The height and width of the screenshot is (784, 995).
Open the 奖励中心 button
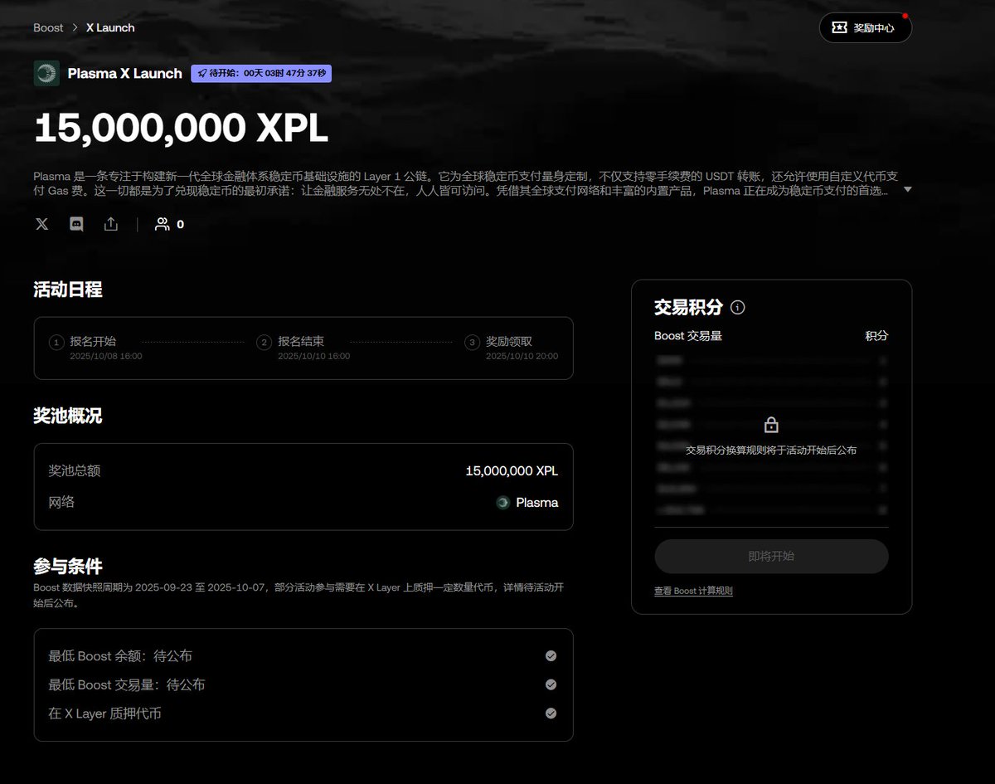click(866, 27)
